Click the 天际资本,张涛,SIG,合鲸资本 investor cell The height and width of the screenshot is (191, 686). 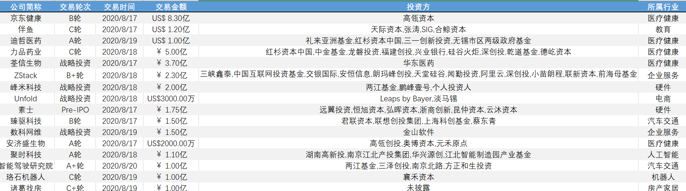click(418, 29)
